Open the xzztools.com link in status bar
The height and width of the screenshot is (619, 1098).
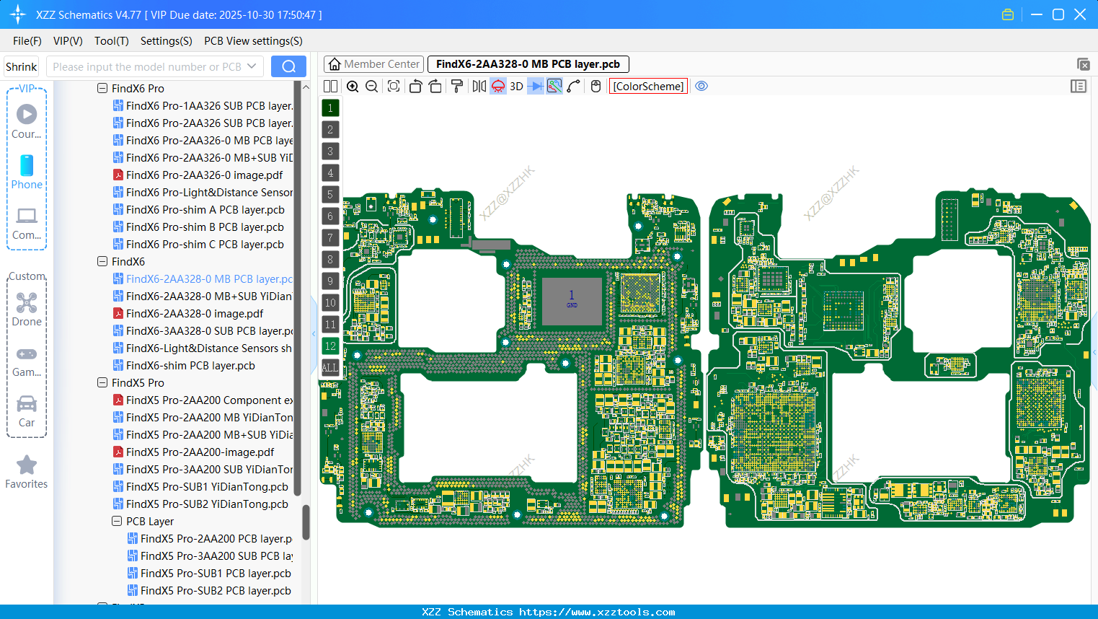(x=598, y=612)
